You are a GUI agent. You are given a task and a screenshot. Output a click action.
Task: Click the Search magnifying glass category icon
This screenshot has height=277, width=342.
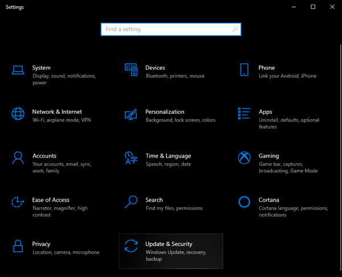tap(131, 202)
